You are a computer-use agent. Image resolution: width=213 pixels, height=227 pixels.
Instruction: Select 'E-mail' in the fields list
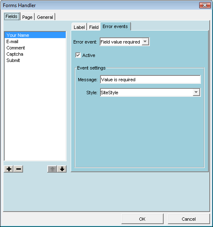click(35, 41)
